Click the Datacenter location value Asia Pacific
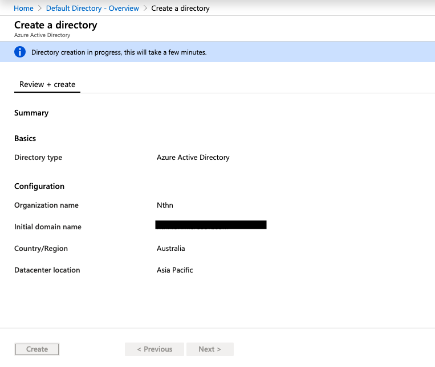435x367 pixels. 175,270
